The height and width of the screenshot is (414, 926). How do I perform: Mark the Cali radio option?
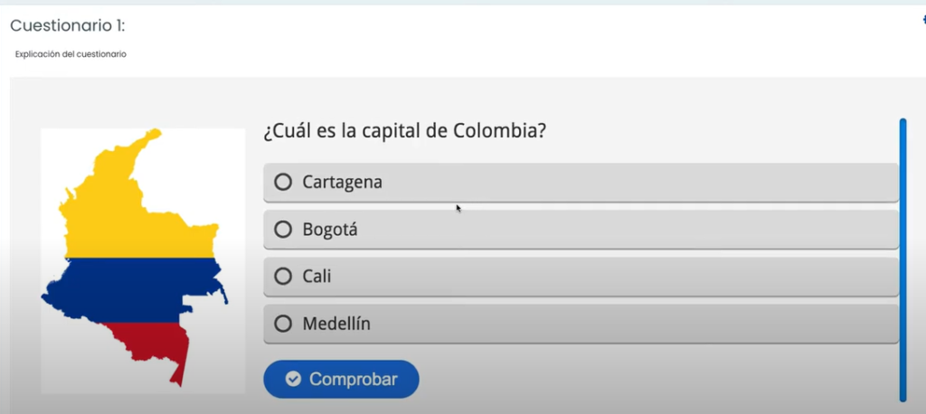tap(283, 277)
